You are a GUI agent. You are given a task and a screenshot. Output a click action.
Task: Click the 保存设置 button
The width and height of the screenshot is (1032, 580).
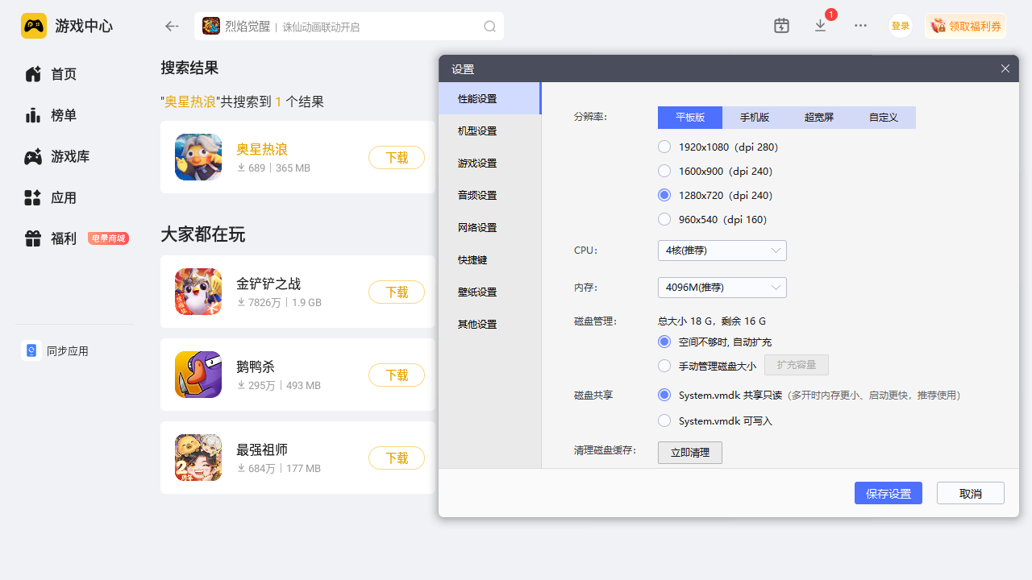click(x=888, y=493)
